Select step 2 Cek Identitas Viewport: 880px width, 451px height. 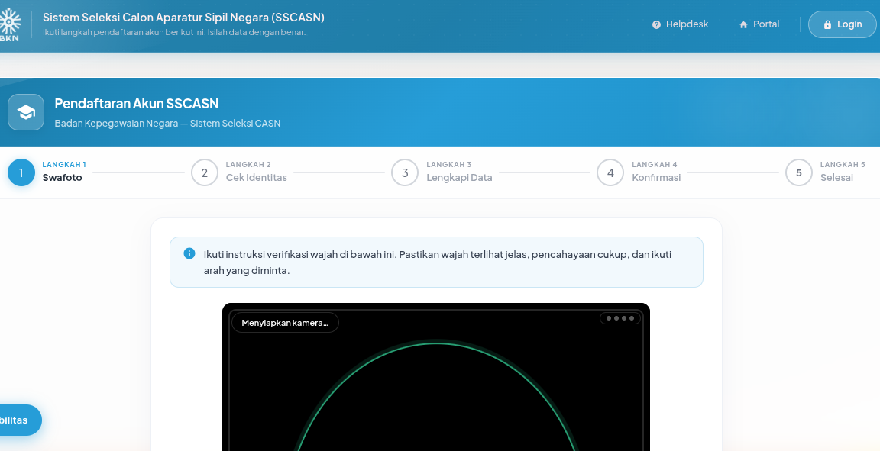(239, 172)
